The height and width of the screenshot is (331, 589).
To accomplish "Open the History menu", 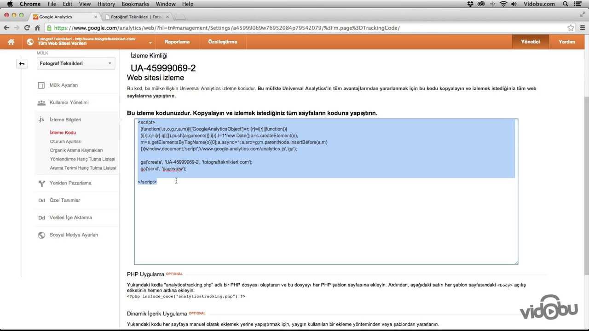I will click(x=106, y=4).
